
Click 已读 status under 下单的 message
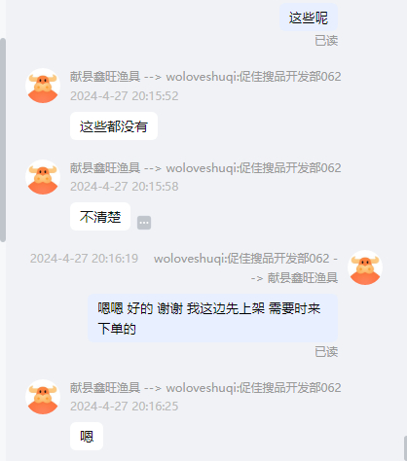coord(326,352)
